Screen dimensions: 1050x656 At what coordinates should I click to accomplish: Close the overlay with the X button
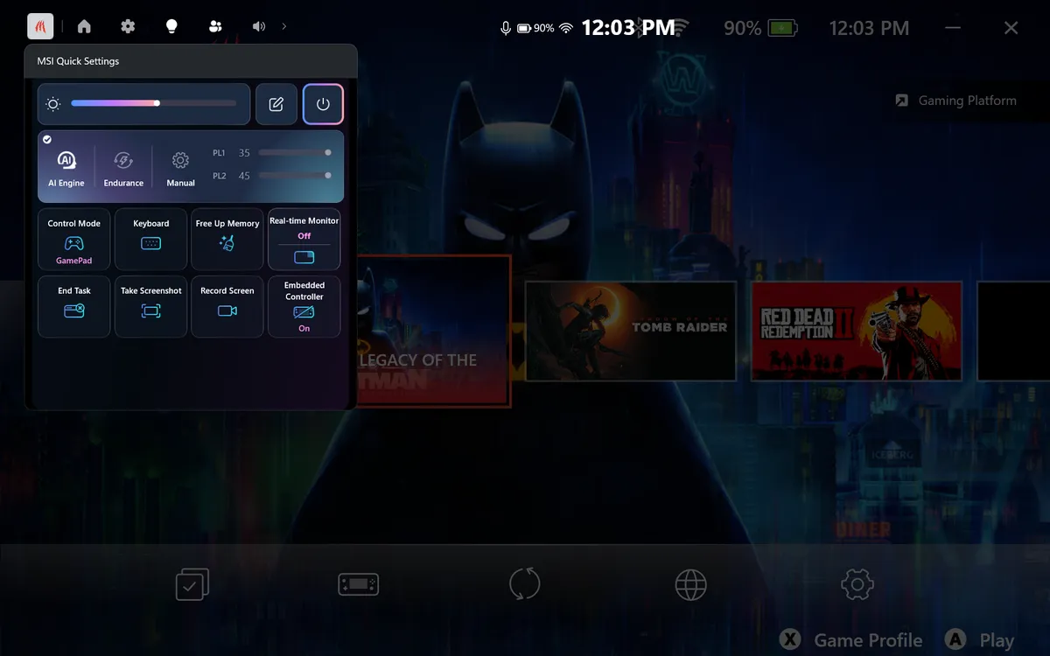click(1011, 28)
